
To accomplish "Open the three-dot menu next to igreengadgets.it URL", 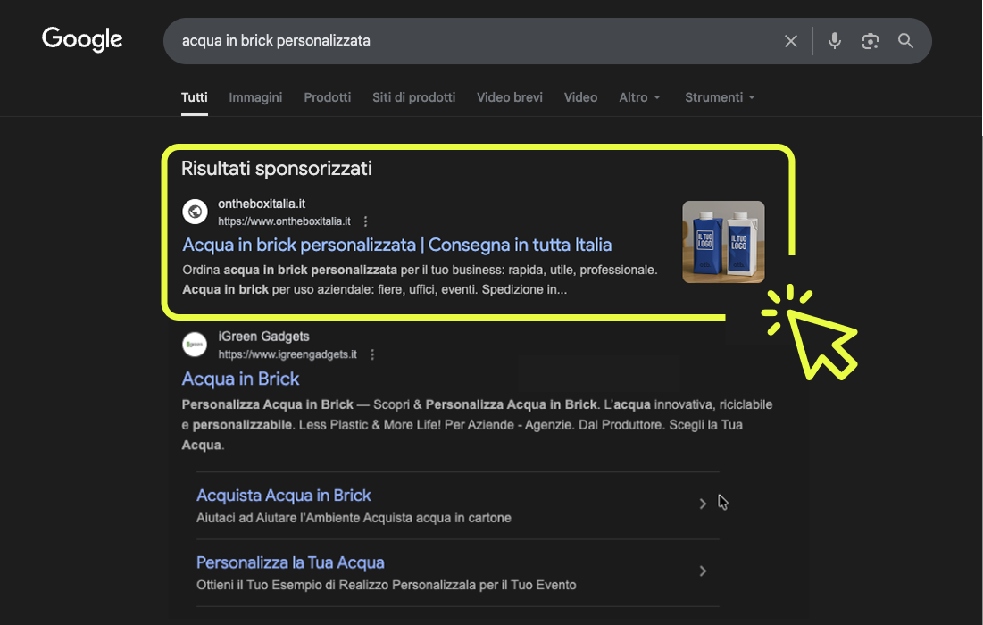I will coord(372,354).
